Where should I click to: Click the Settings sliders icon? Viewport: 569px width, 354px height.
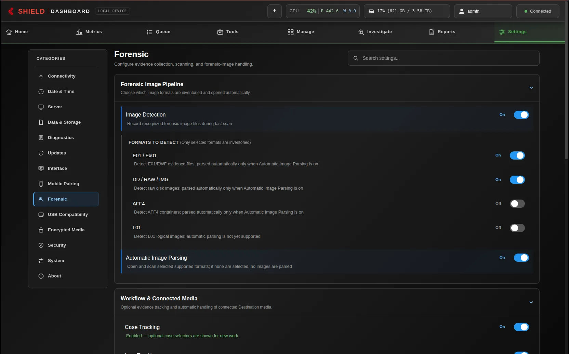pyautogui.click(x=502, y=32)
